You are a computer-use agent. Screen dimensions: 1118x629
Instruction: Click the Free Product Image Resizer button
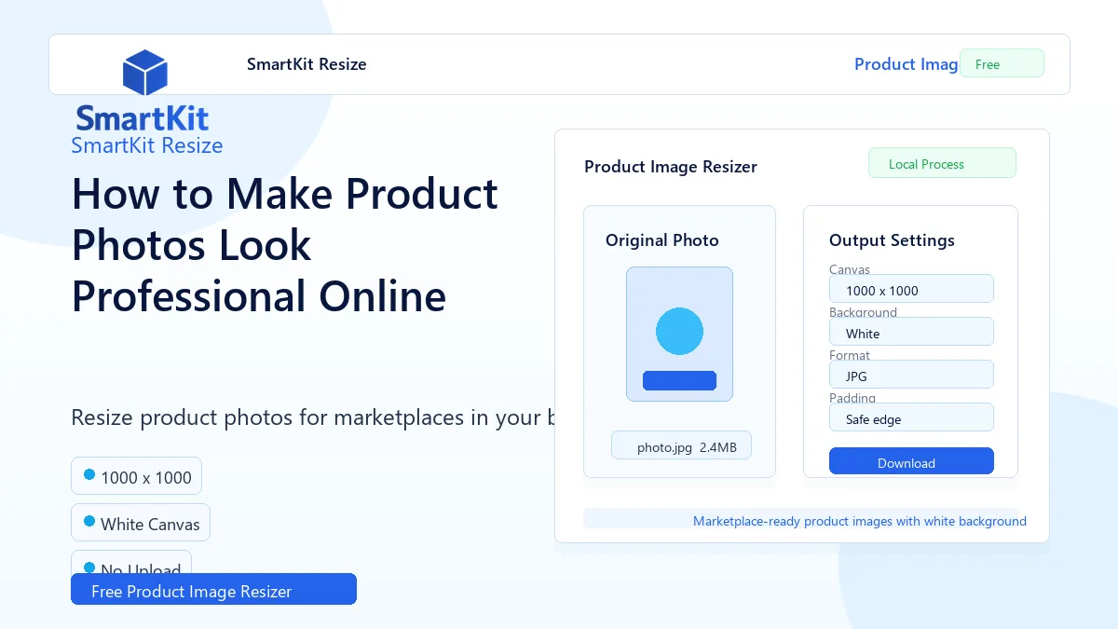tap(213, 589)
